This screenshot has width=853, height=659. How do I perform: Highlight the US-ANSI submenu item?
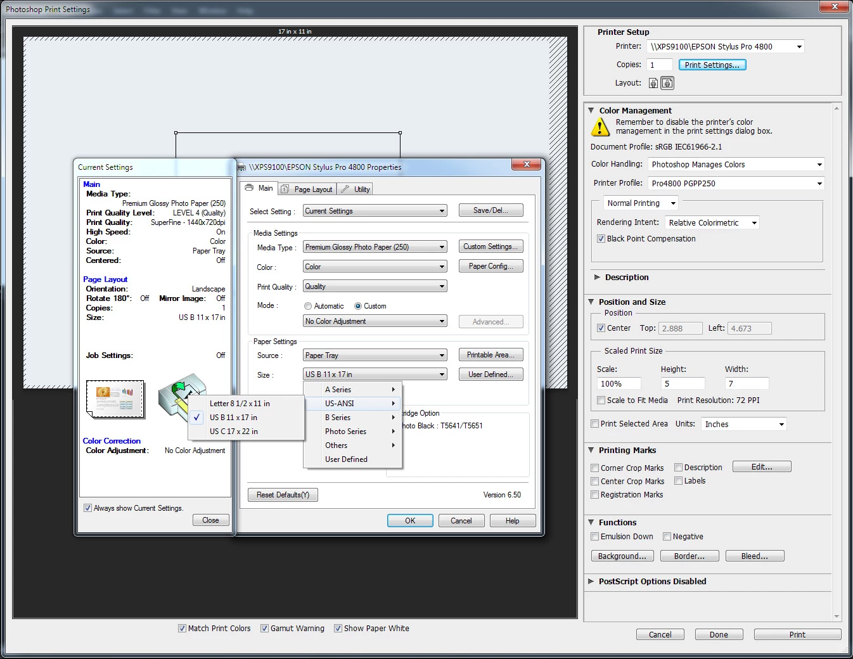[x=354, y=404]
